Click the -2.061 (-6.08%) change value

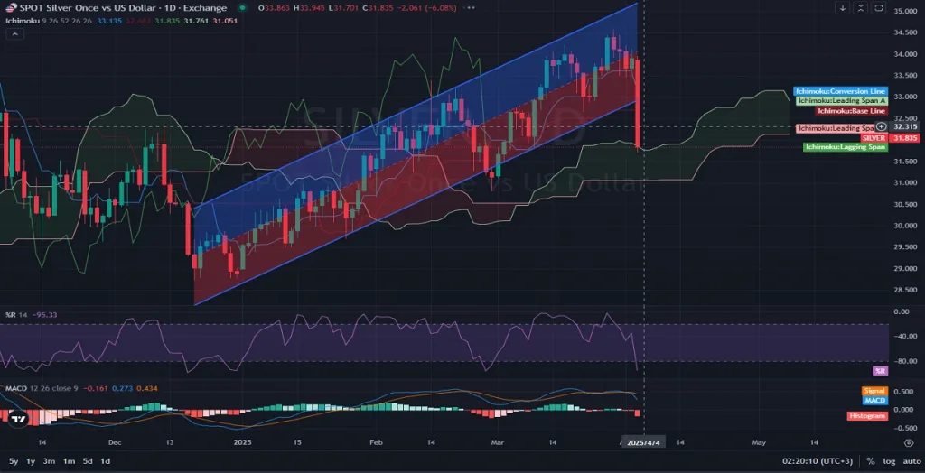[427, 8]
